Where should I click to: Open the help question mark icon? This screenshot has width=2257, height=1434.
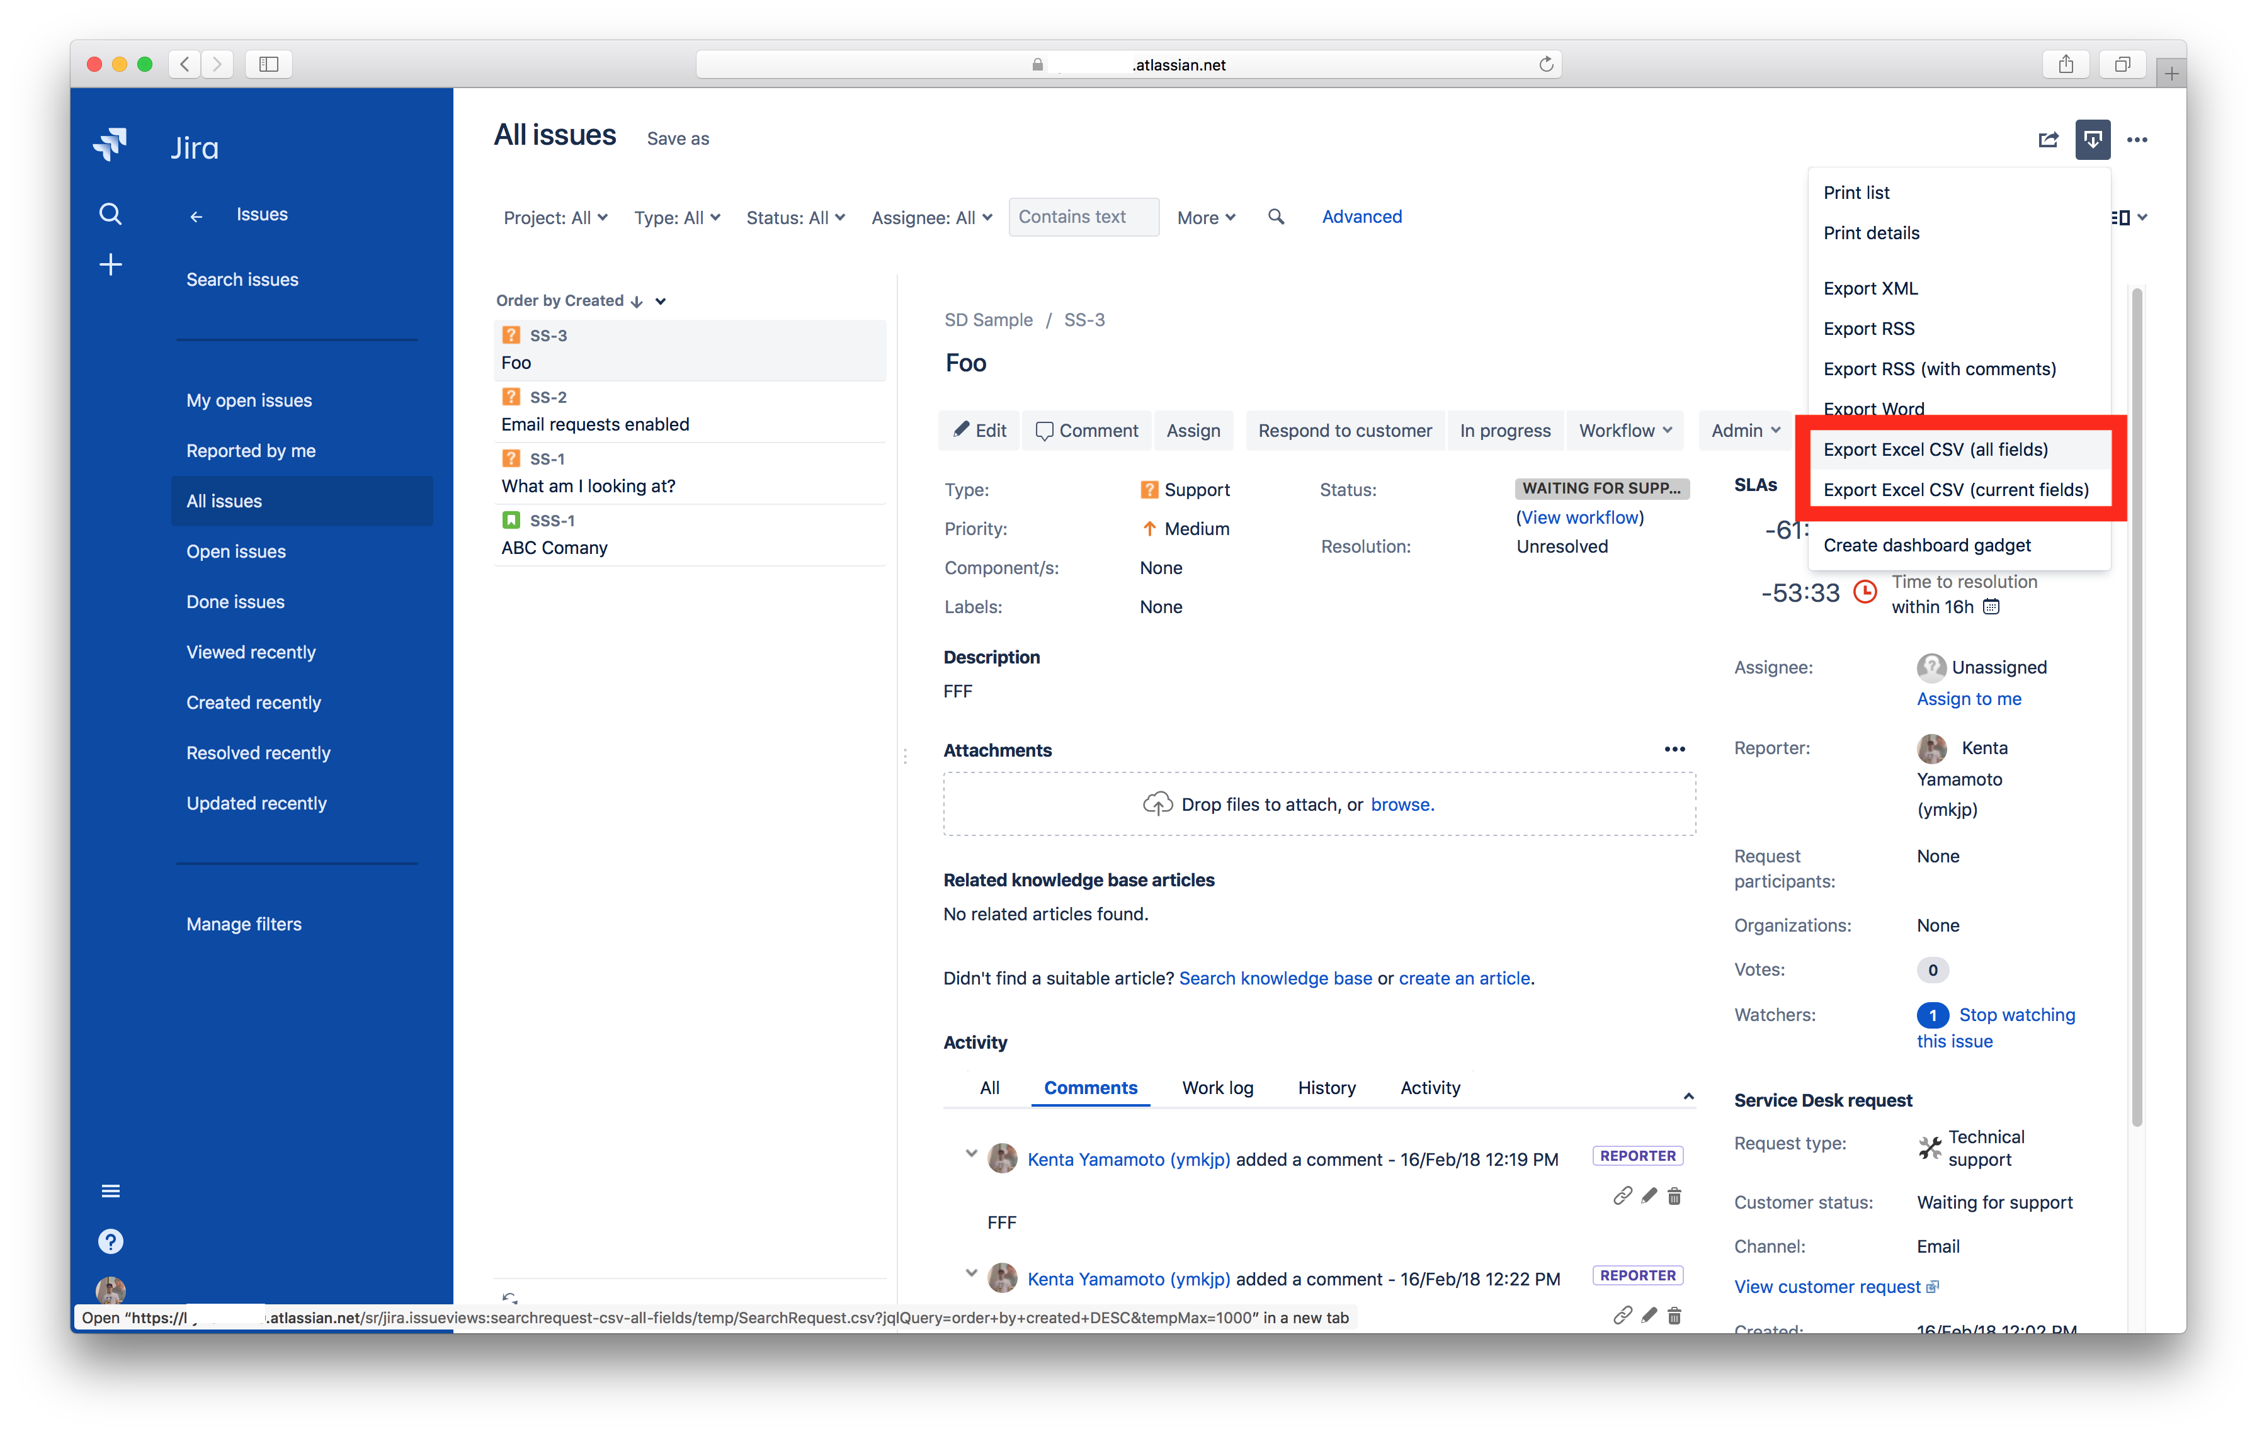(110, 1241)
